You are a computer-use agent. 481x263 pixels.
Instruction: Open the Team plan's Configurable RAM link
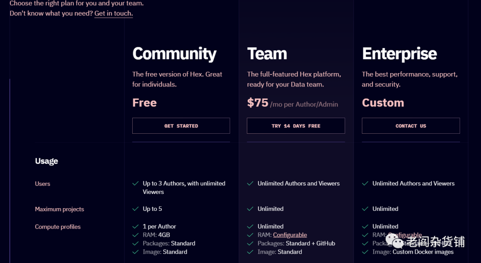[x=290, y=235]
